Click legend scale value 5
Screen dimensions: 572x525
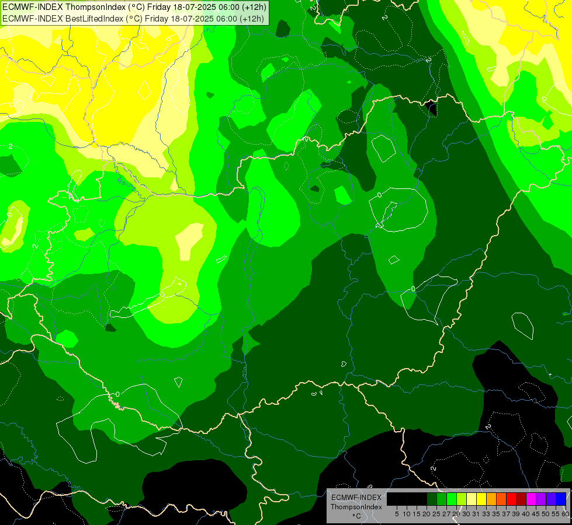point(397,514)
